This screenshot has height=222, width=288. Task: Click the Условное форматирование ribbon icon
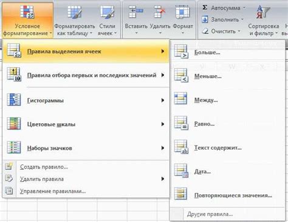(x=27, y=12)
